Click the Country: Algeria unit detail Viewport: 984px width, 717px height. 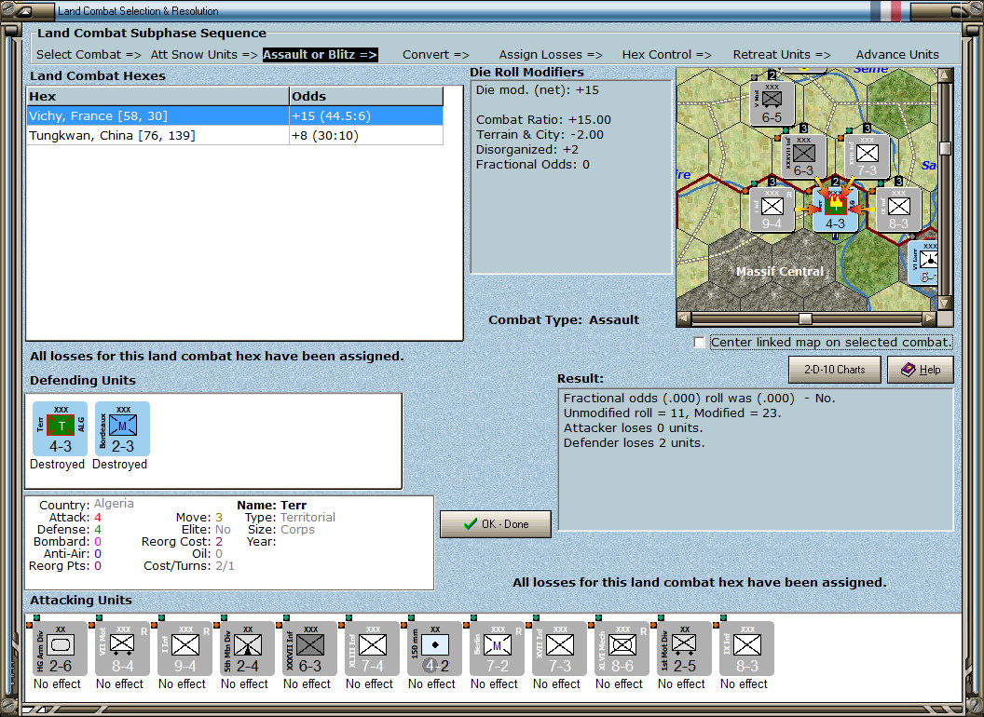click(x=87, y=505)
